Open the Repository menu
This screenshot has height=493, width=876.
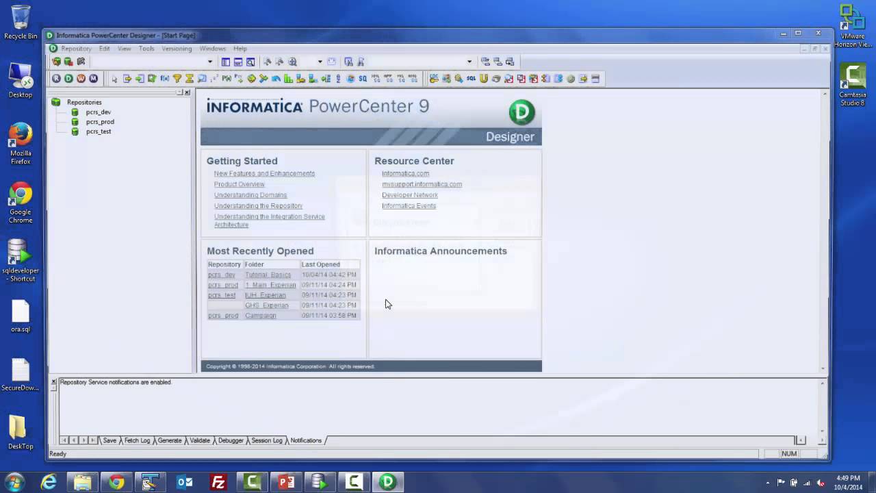76,49
